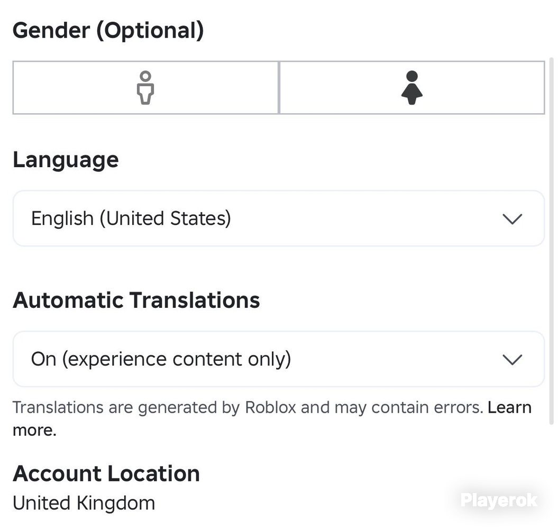Click the 'On (experience content only)' text

pos(161,359)
